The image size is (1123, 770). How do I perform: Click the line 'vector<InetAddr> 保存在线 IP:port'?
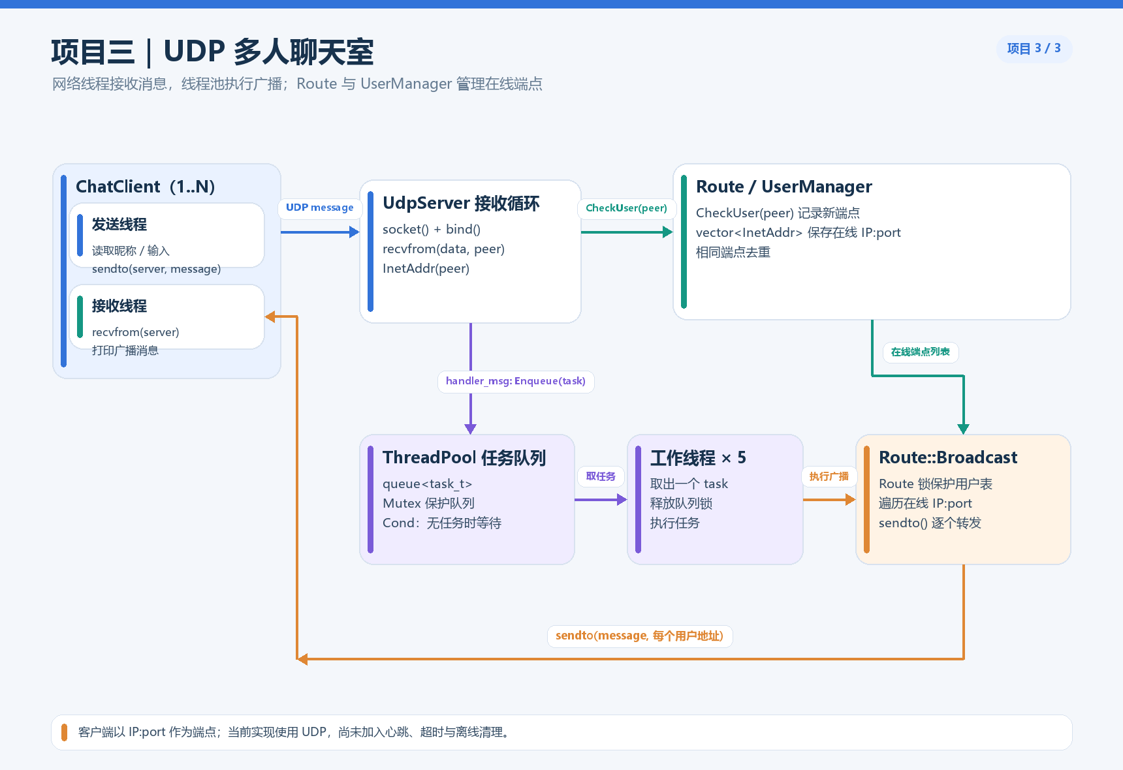(799, 233)
